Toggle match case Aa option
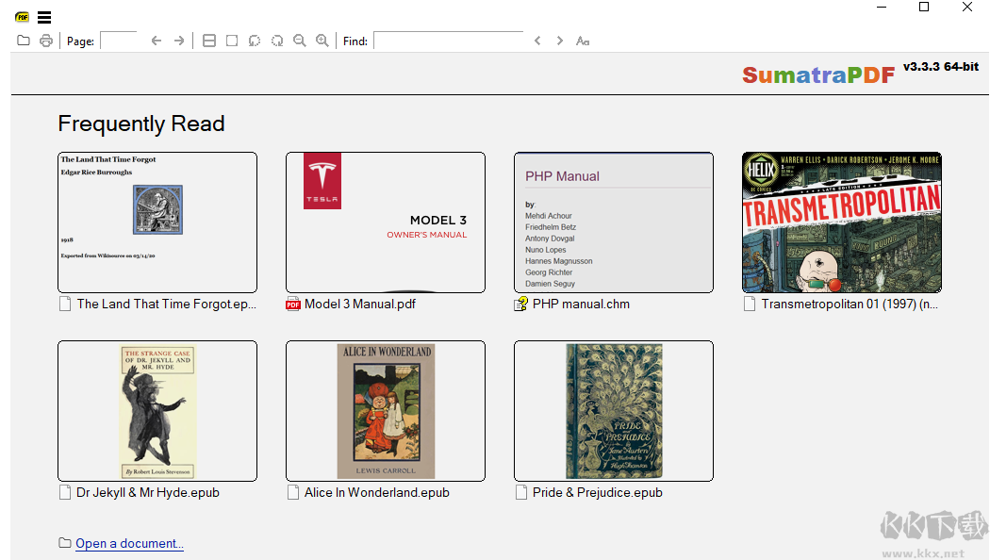This screenshot has height=560, width=990. [582, 41]
